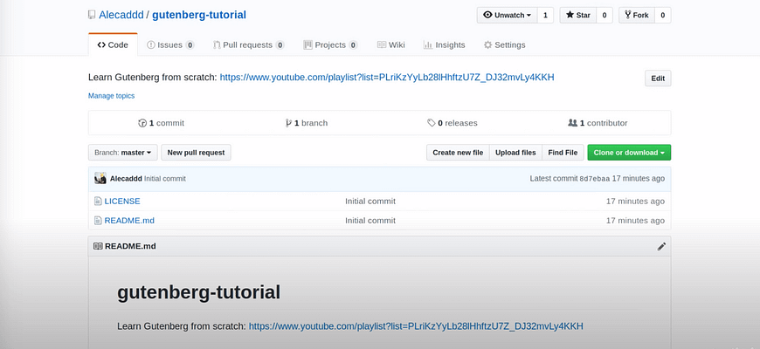Click the 17 minutes ago timestamp in the README.md row

coord(635,220)
